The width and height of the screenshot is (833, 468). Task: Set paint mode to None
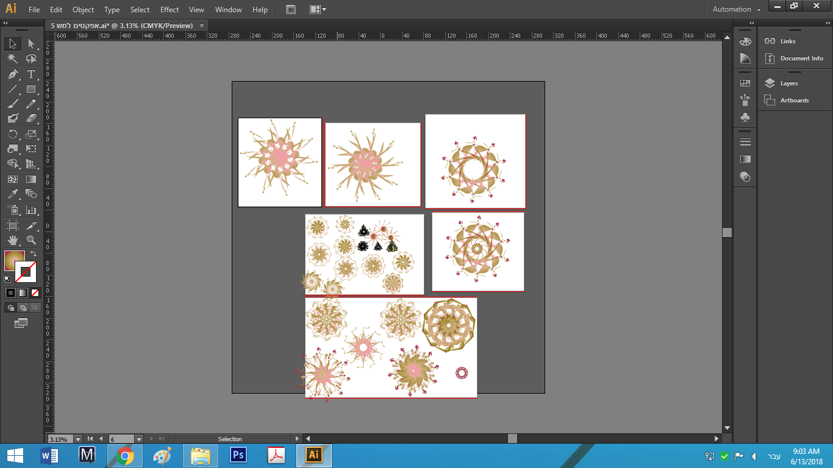tap(35, 293)
